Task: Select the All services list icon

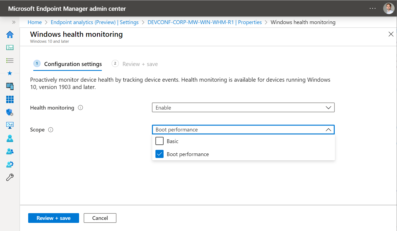Action: [x=10, y=60]
